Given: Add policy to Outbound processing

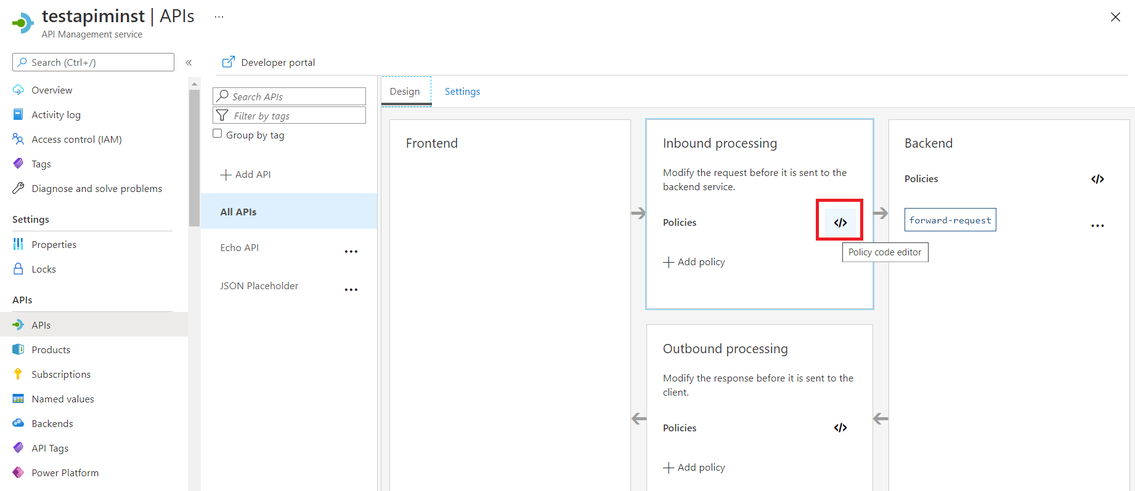Looking at the screenshot, I should [x=694, y=467].
